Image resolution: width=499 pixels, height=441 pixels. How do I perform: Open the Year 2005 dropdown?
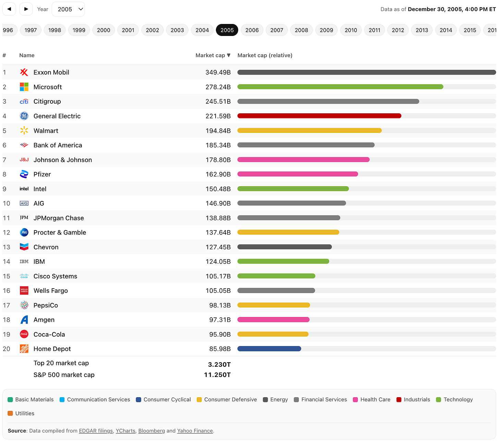point(68,9)
